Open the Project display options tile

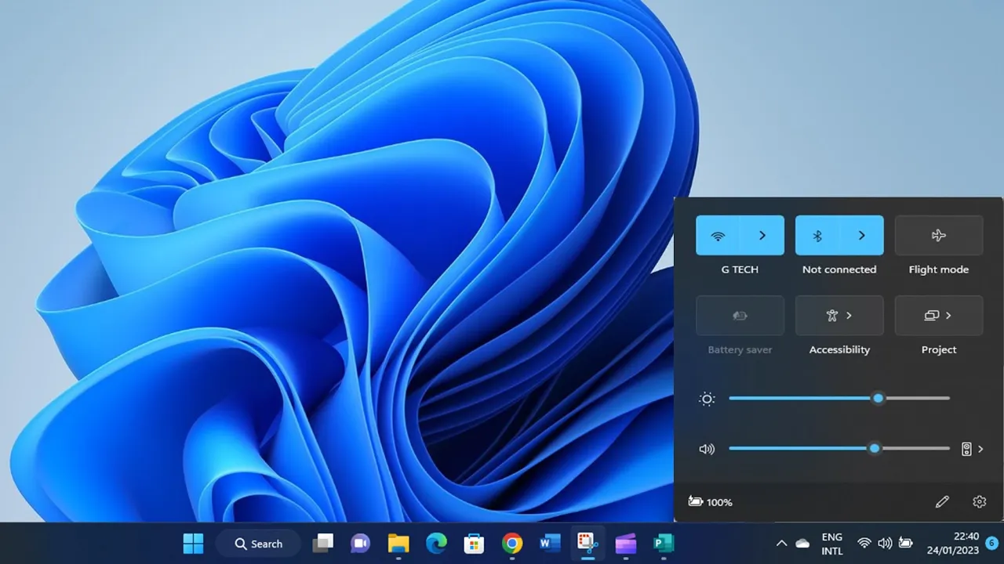tap(939, 316)
